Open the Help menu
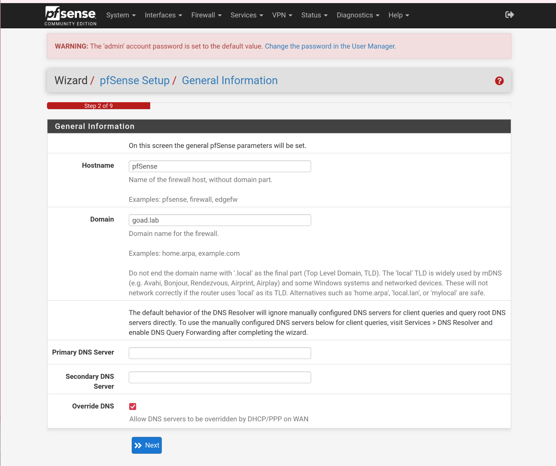Viewport: 556px width, 466px height. tap(398, 15)
